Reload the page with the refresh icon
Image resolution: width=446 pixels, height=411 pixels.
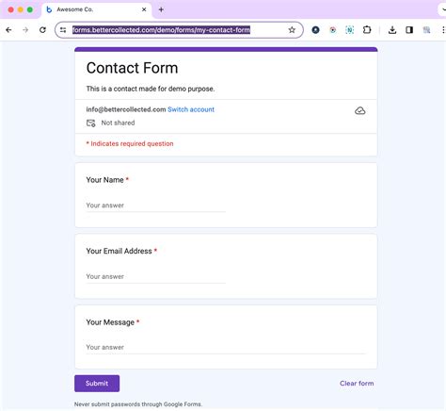[x=42, y=30]
